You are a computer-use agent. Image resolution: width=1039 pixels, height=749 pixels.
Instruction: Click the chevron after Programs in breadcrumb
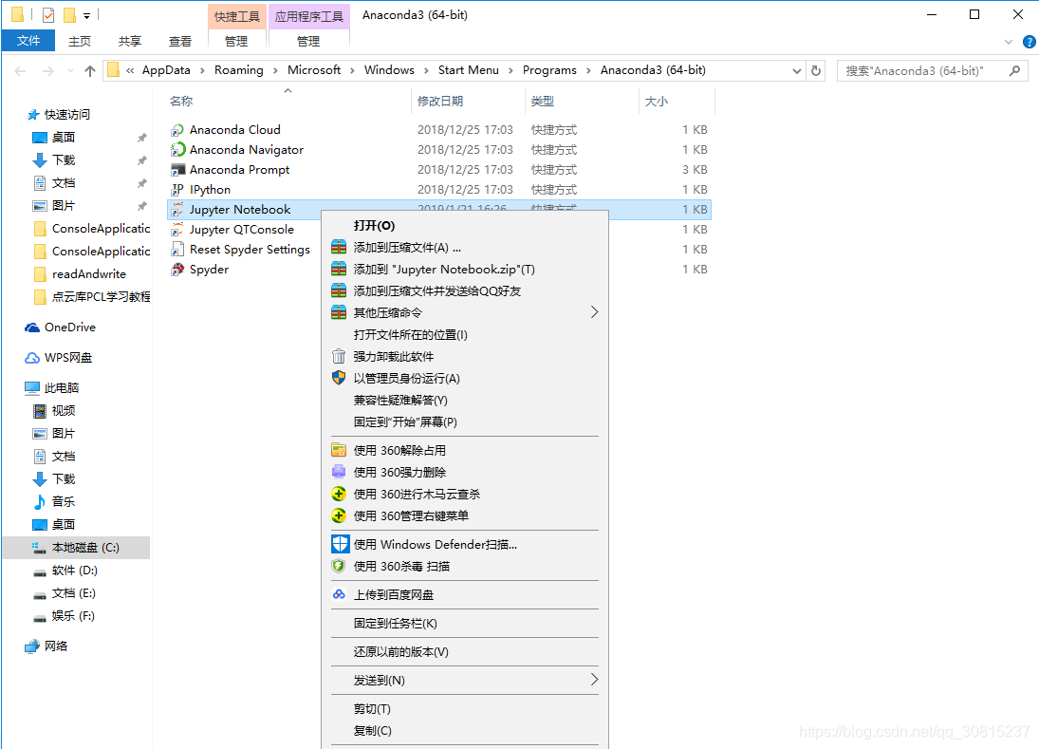[588, 70]
